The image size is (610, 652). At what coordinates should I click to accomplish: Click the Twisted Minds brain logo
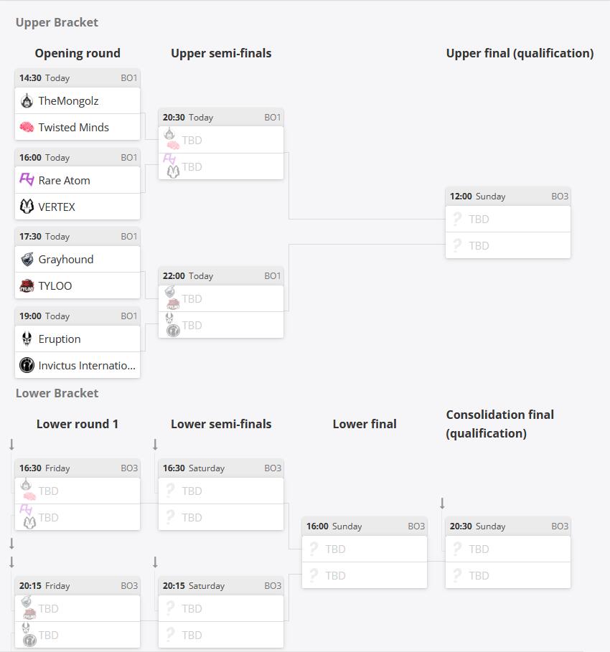click(27, 127)
